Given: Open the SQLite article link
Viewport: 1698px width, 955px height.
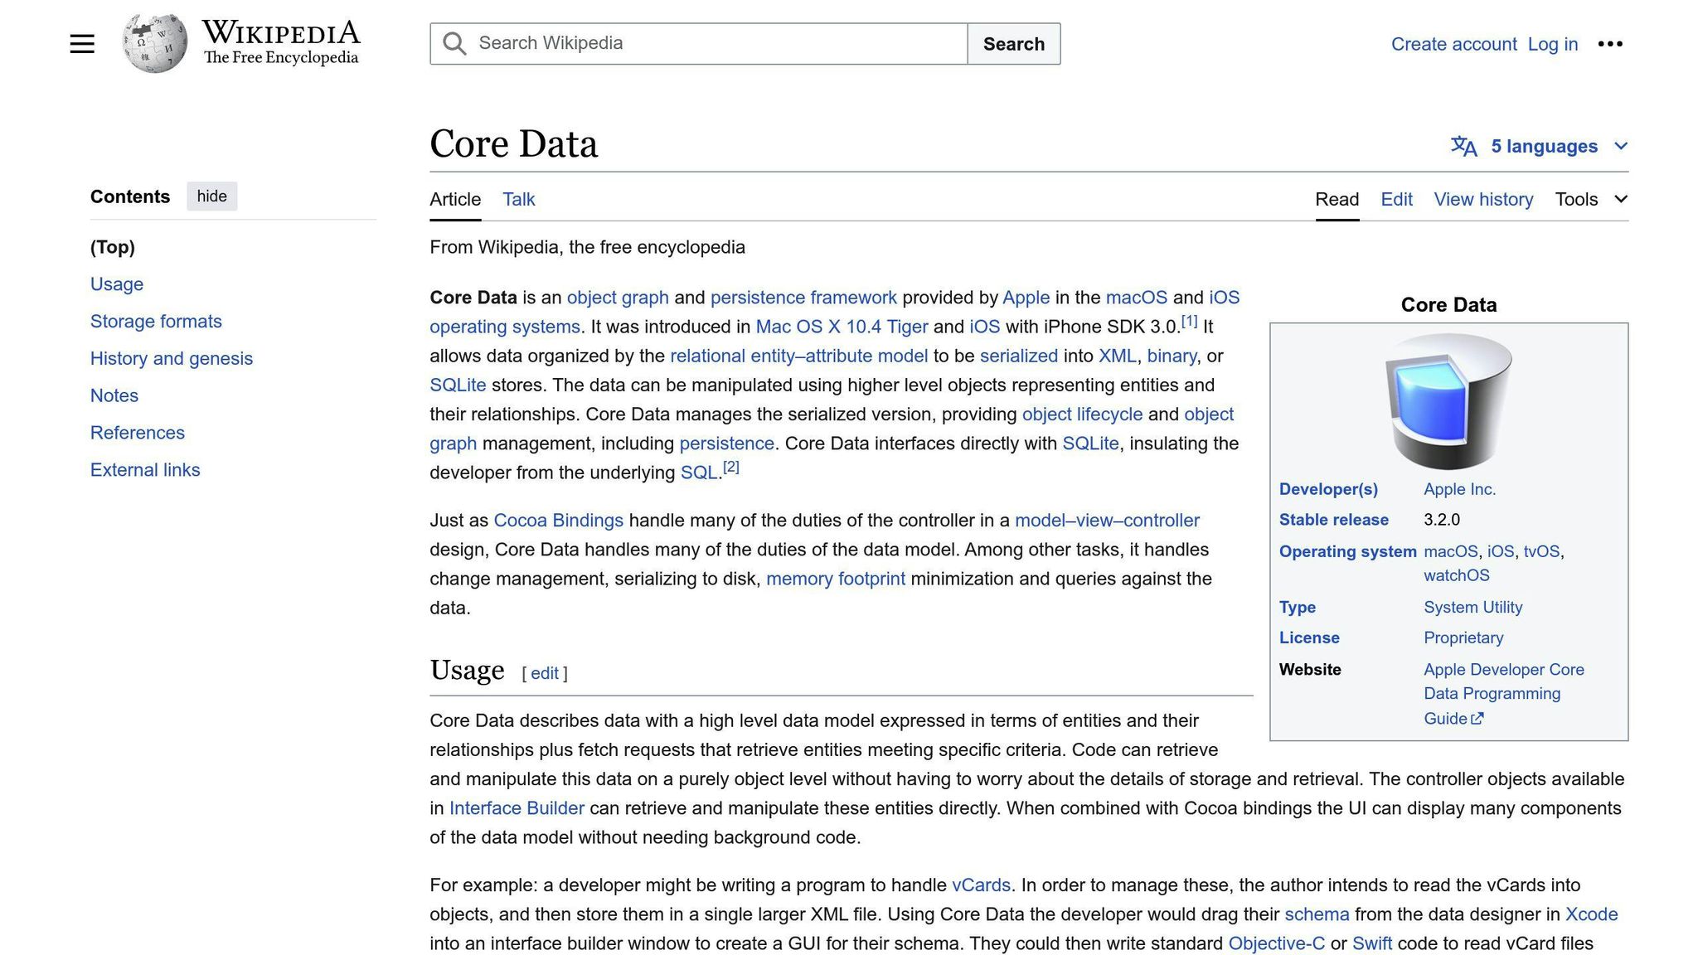Looking at the screenshot, I should (x=457, y=385).
